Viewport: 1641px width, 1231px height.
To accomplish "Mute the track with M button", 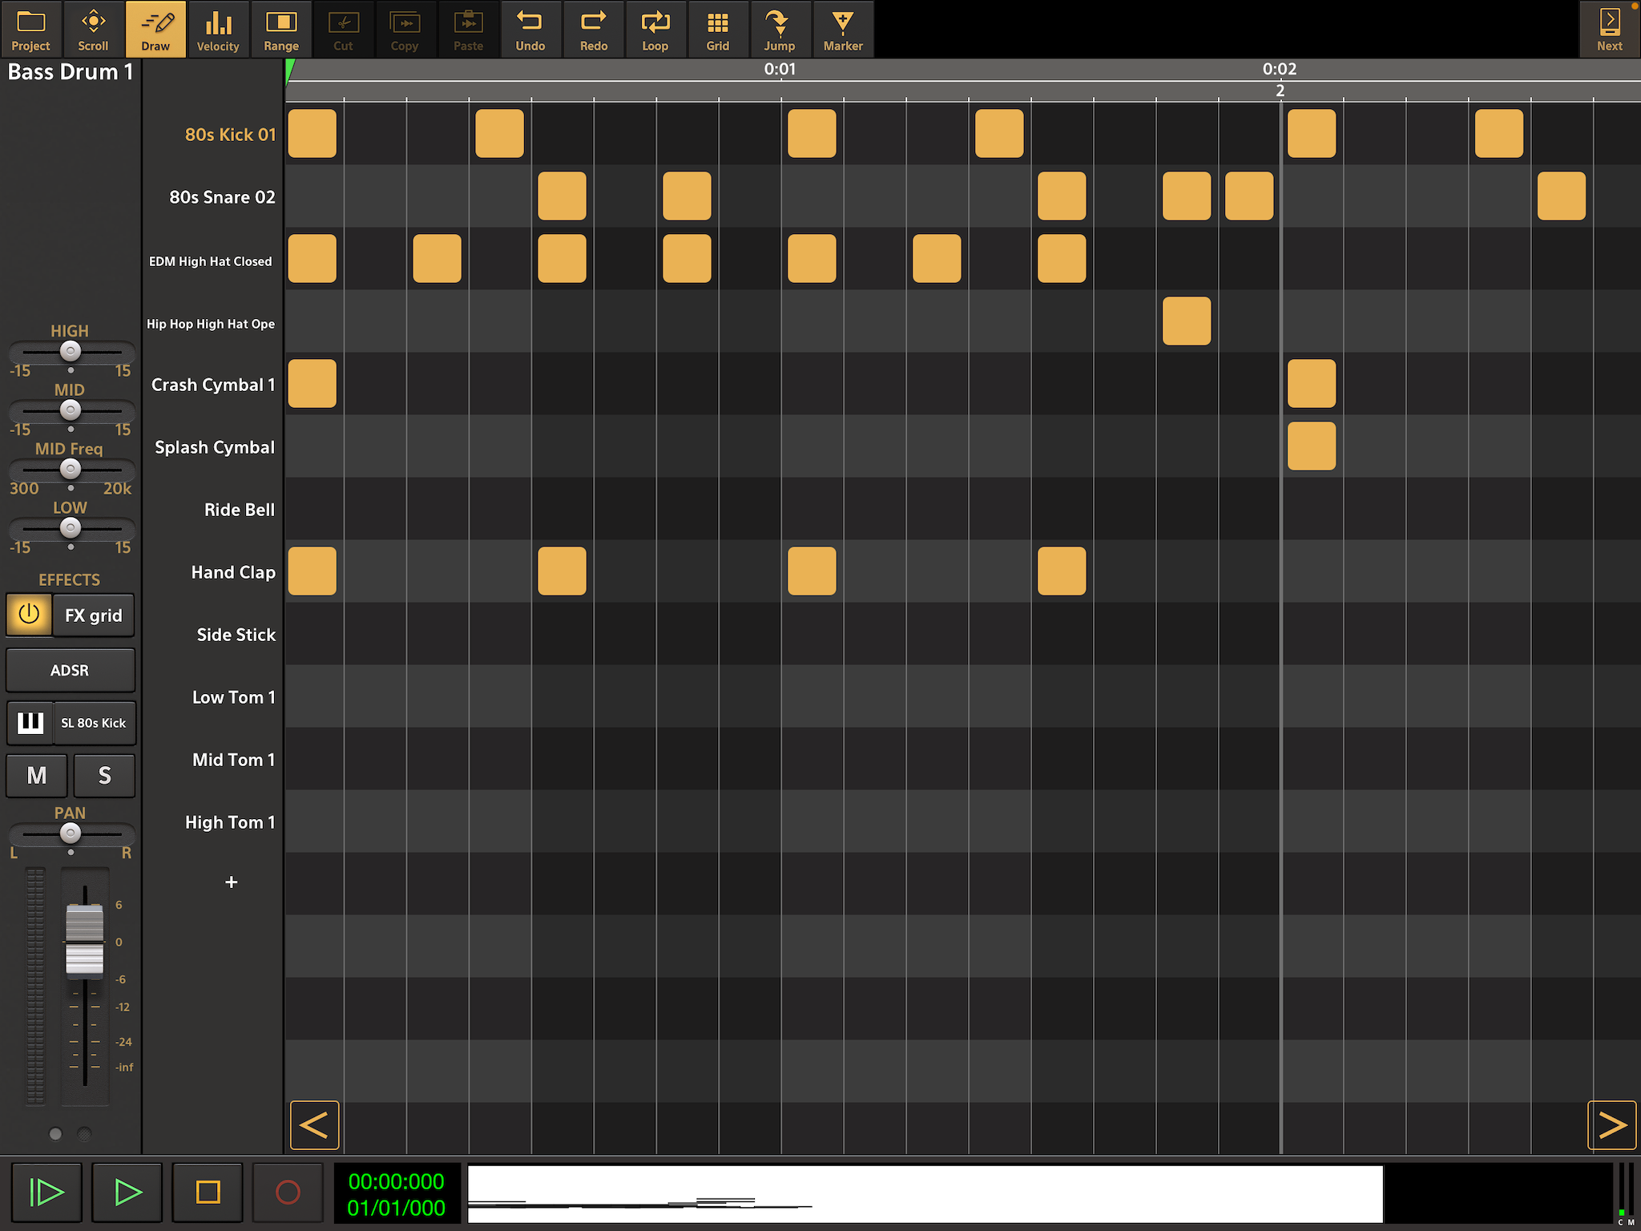I will [x=37, y=775].
